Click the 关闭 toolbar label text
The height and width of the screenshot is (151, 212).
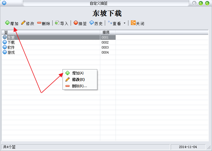coord(140,24)
